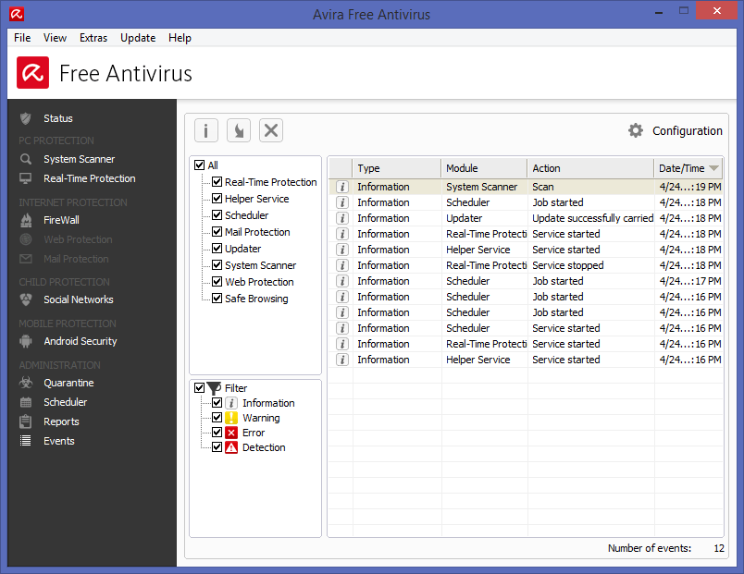
Task: Click the funnel Filter icon
Action: click(x=214, y=388)
